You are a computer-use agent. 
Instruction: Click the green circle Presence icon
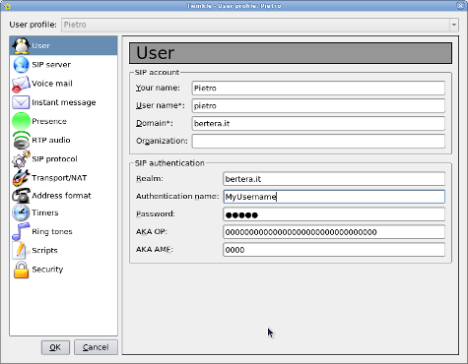pyautogui.click(x=21, y=121)
